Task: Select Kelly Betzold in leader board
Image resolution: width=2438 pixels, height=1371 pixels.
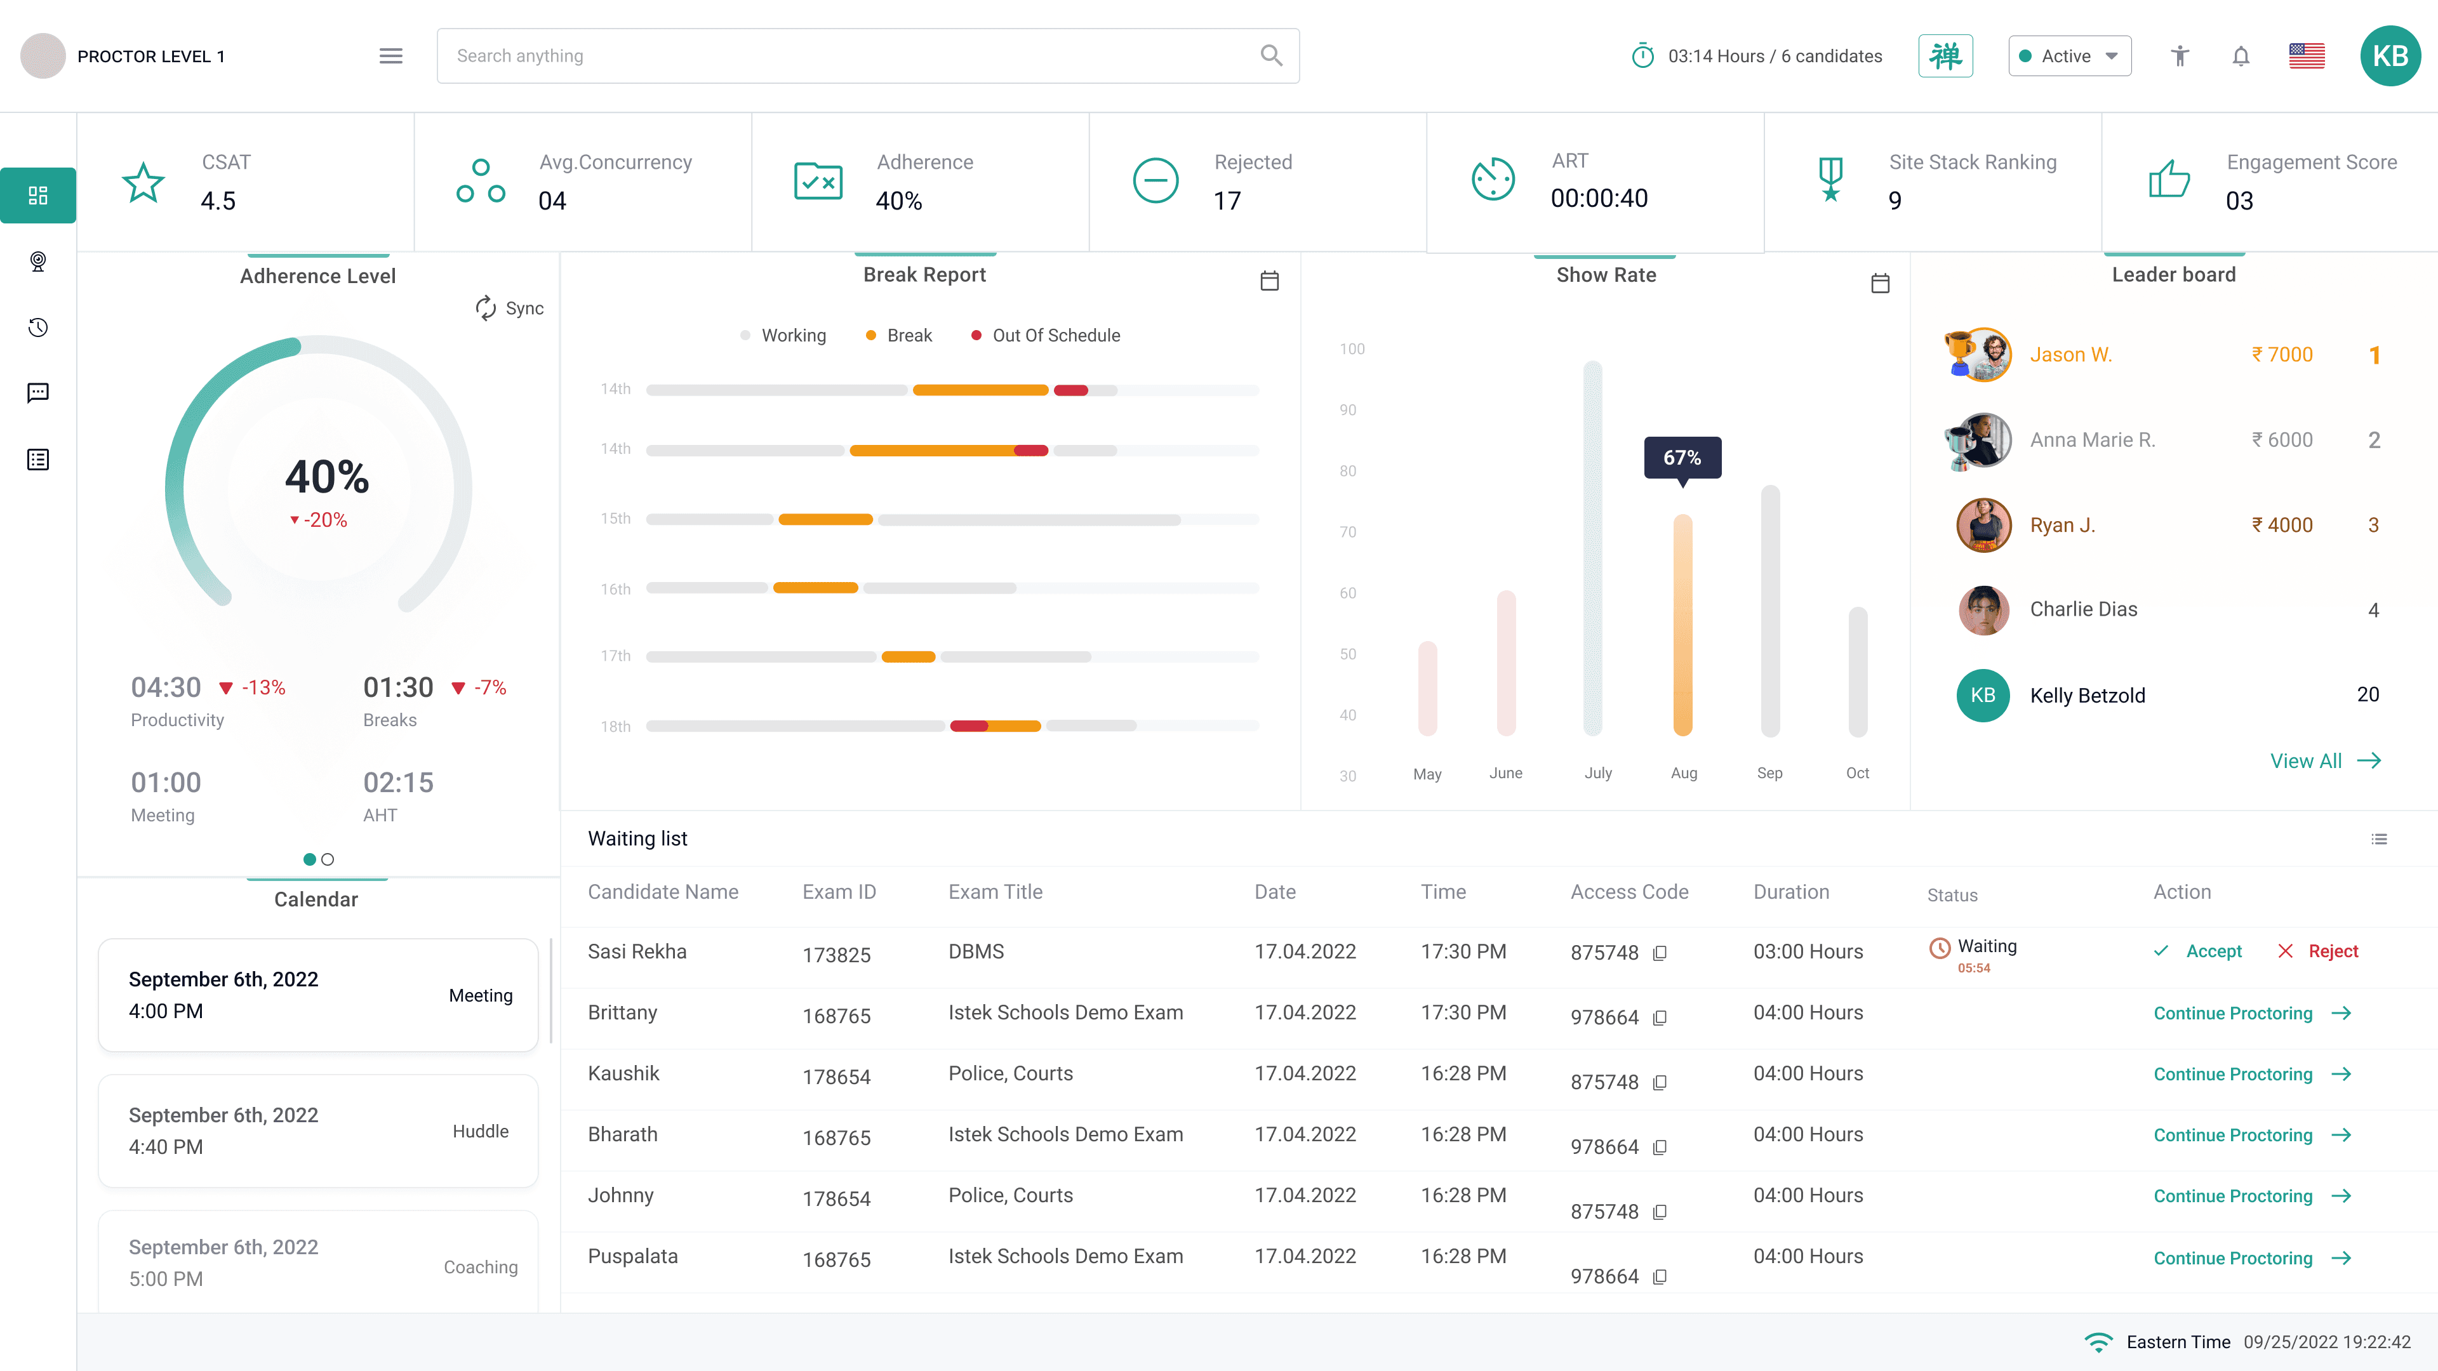Action: click(x=2168, y=694)
